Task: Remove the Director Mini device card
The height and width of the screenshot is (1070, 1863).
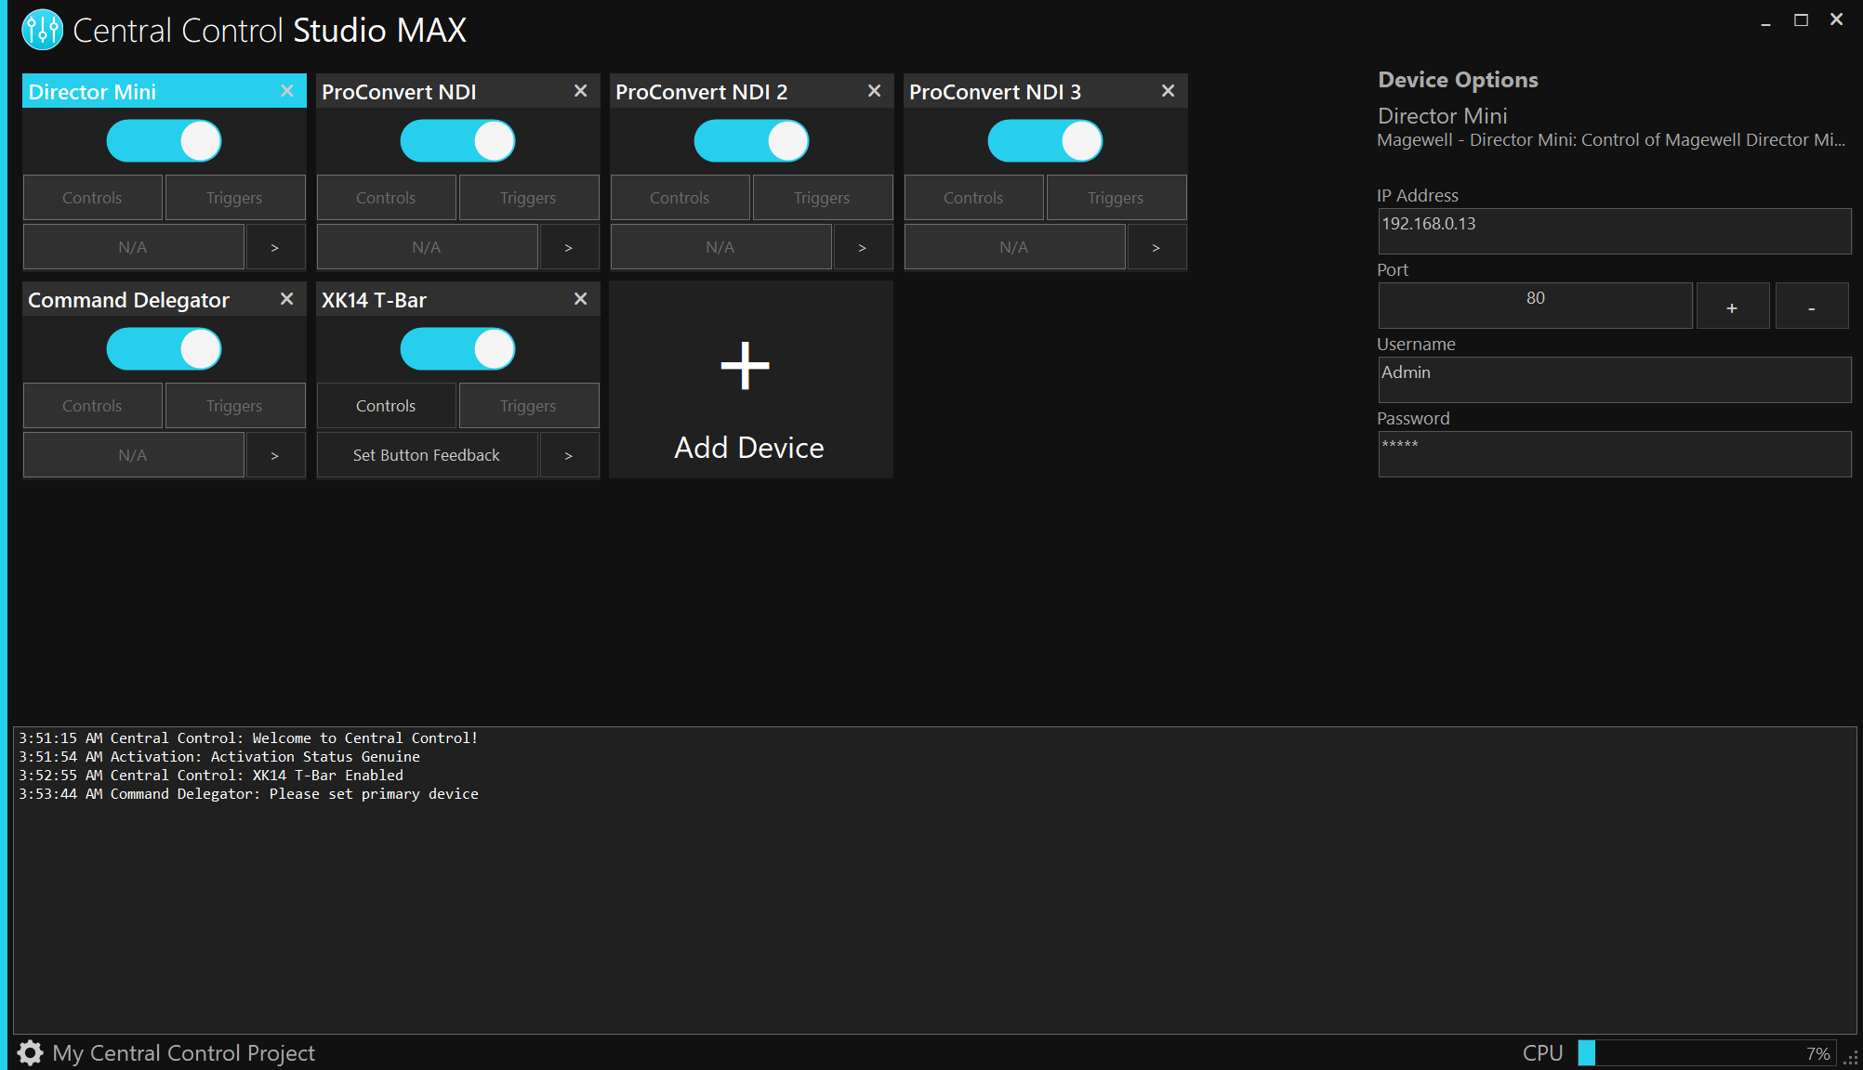Action: 287,91
